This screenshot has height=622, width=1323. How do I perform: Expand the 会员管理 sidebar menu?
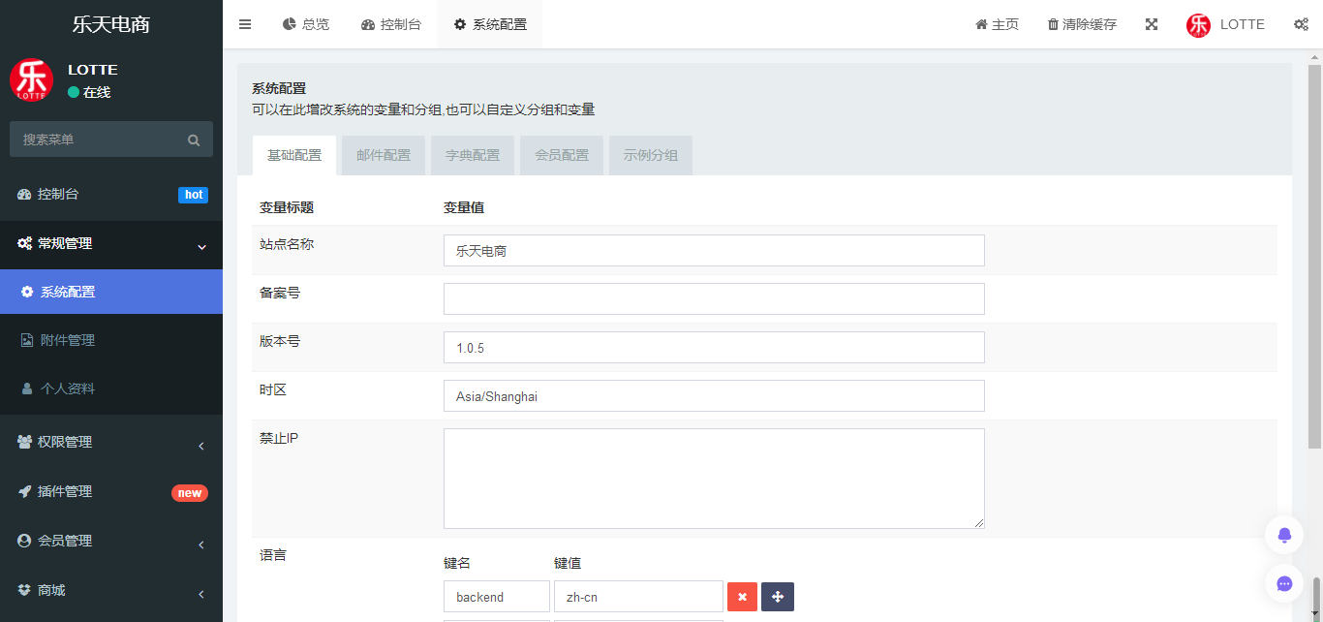(111, 541)
